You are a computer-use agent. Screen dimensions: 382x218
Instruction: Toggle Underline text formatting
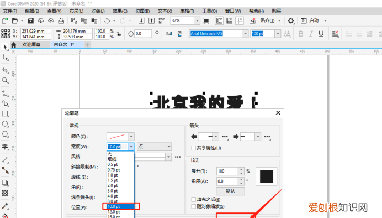tap(321, 34)
